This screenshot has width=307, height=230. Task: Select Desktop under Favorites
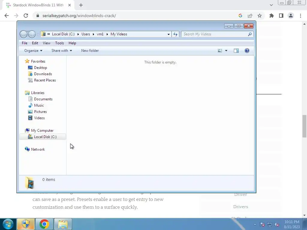40,67
